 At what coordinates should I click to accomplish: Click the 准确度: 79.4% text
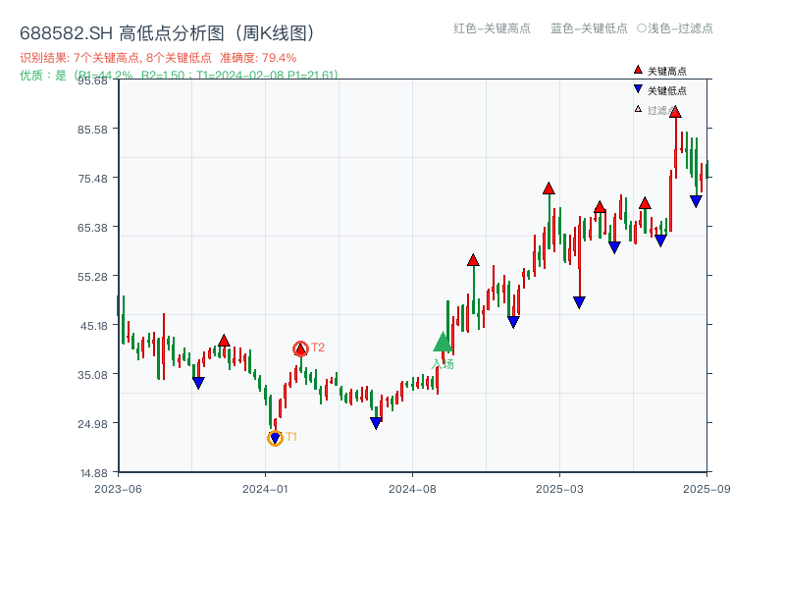258,58
